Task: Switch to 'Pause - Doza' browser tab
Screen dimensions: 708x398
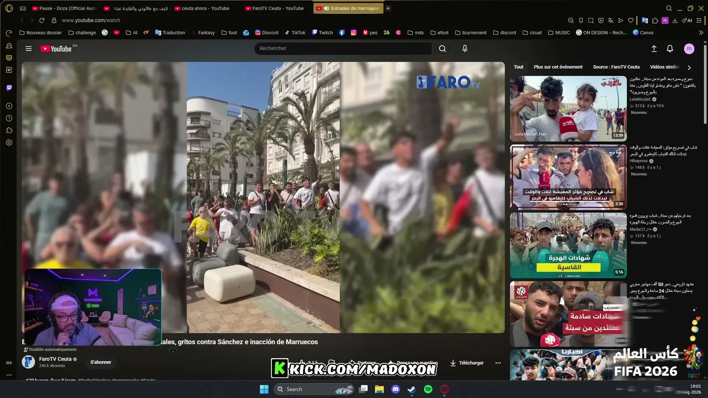Action: 64,8
